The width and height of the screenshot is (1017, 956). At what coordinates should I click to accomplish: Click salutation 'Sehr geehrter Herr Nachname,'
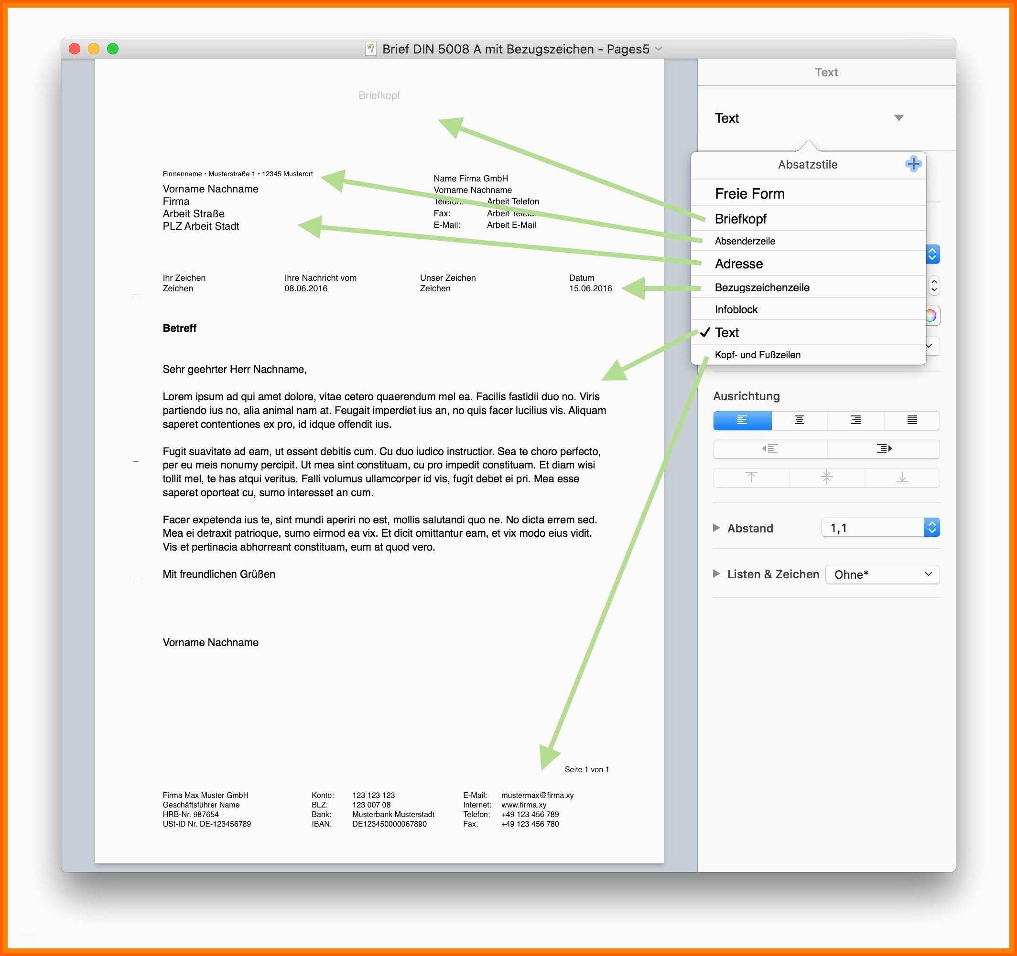click(235, 369)
